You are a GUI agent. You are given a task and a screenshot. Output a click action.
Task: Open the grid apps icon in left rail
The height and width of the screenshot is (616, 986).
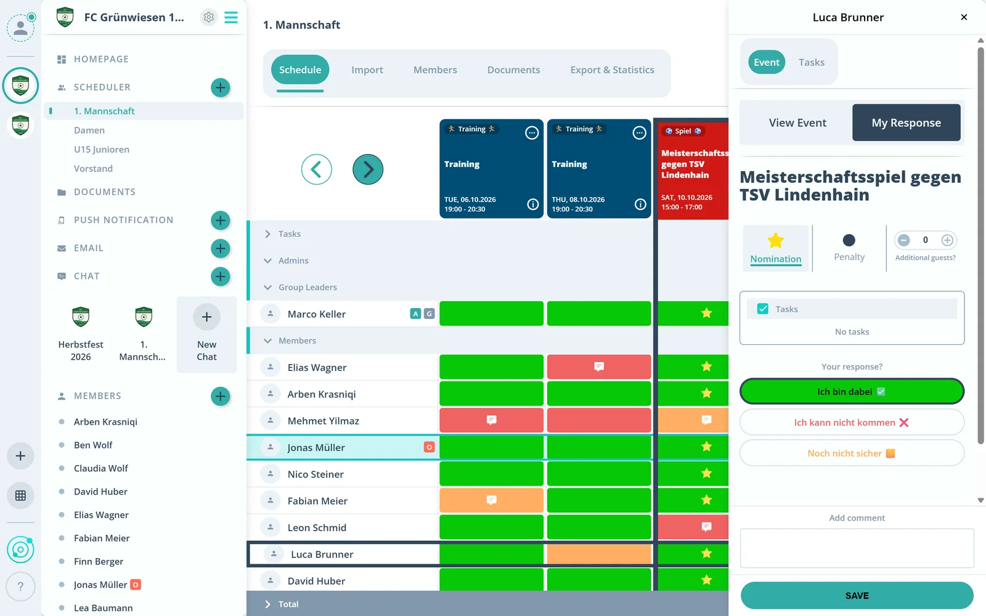20,495
